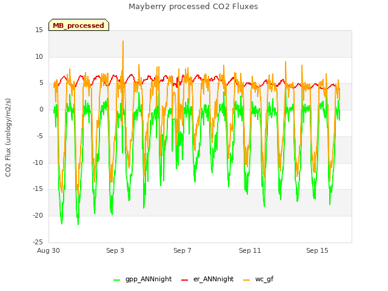The width and height of the screenshot is (388, 291).
Task: Click the Sep 3 x-axis label
Action: (x=115, y=250)
